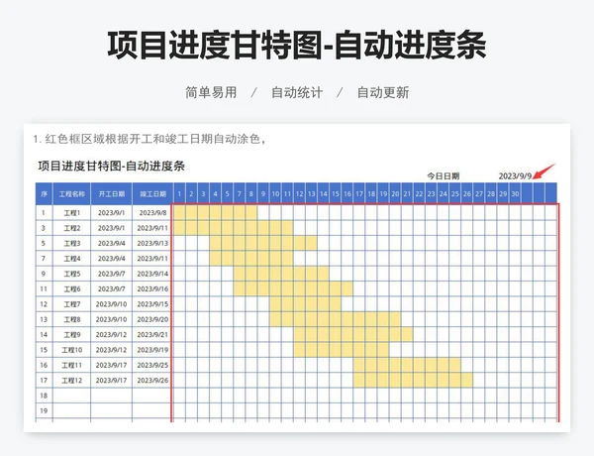Select the 今日日期 label cell
594x456 pixels.
(x=444, y=176)
